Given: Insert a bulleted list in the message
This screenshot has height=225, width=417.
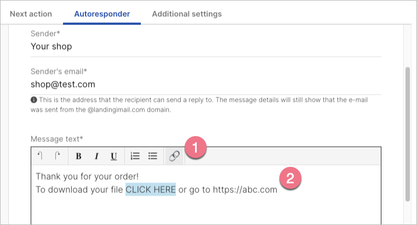Looking at the screenshot, I should (x=153, y=156).
